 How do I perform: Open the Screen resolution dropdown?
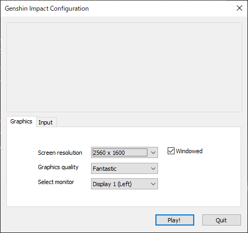pyautogui.click(x=125, y=152)
